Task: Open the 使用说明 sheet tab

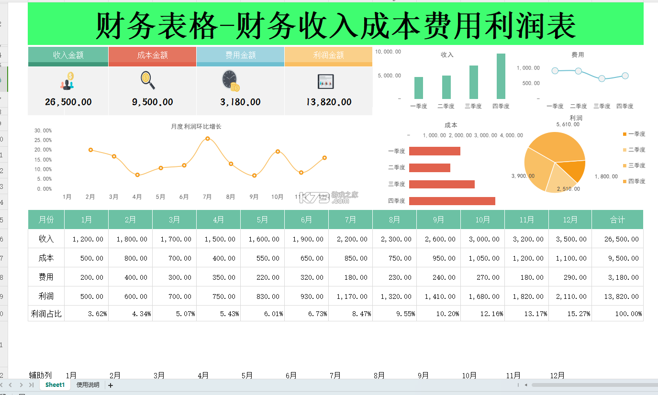Action: [x=88, y=385]
